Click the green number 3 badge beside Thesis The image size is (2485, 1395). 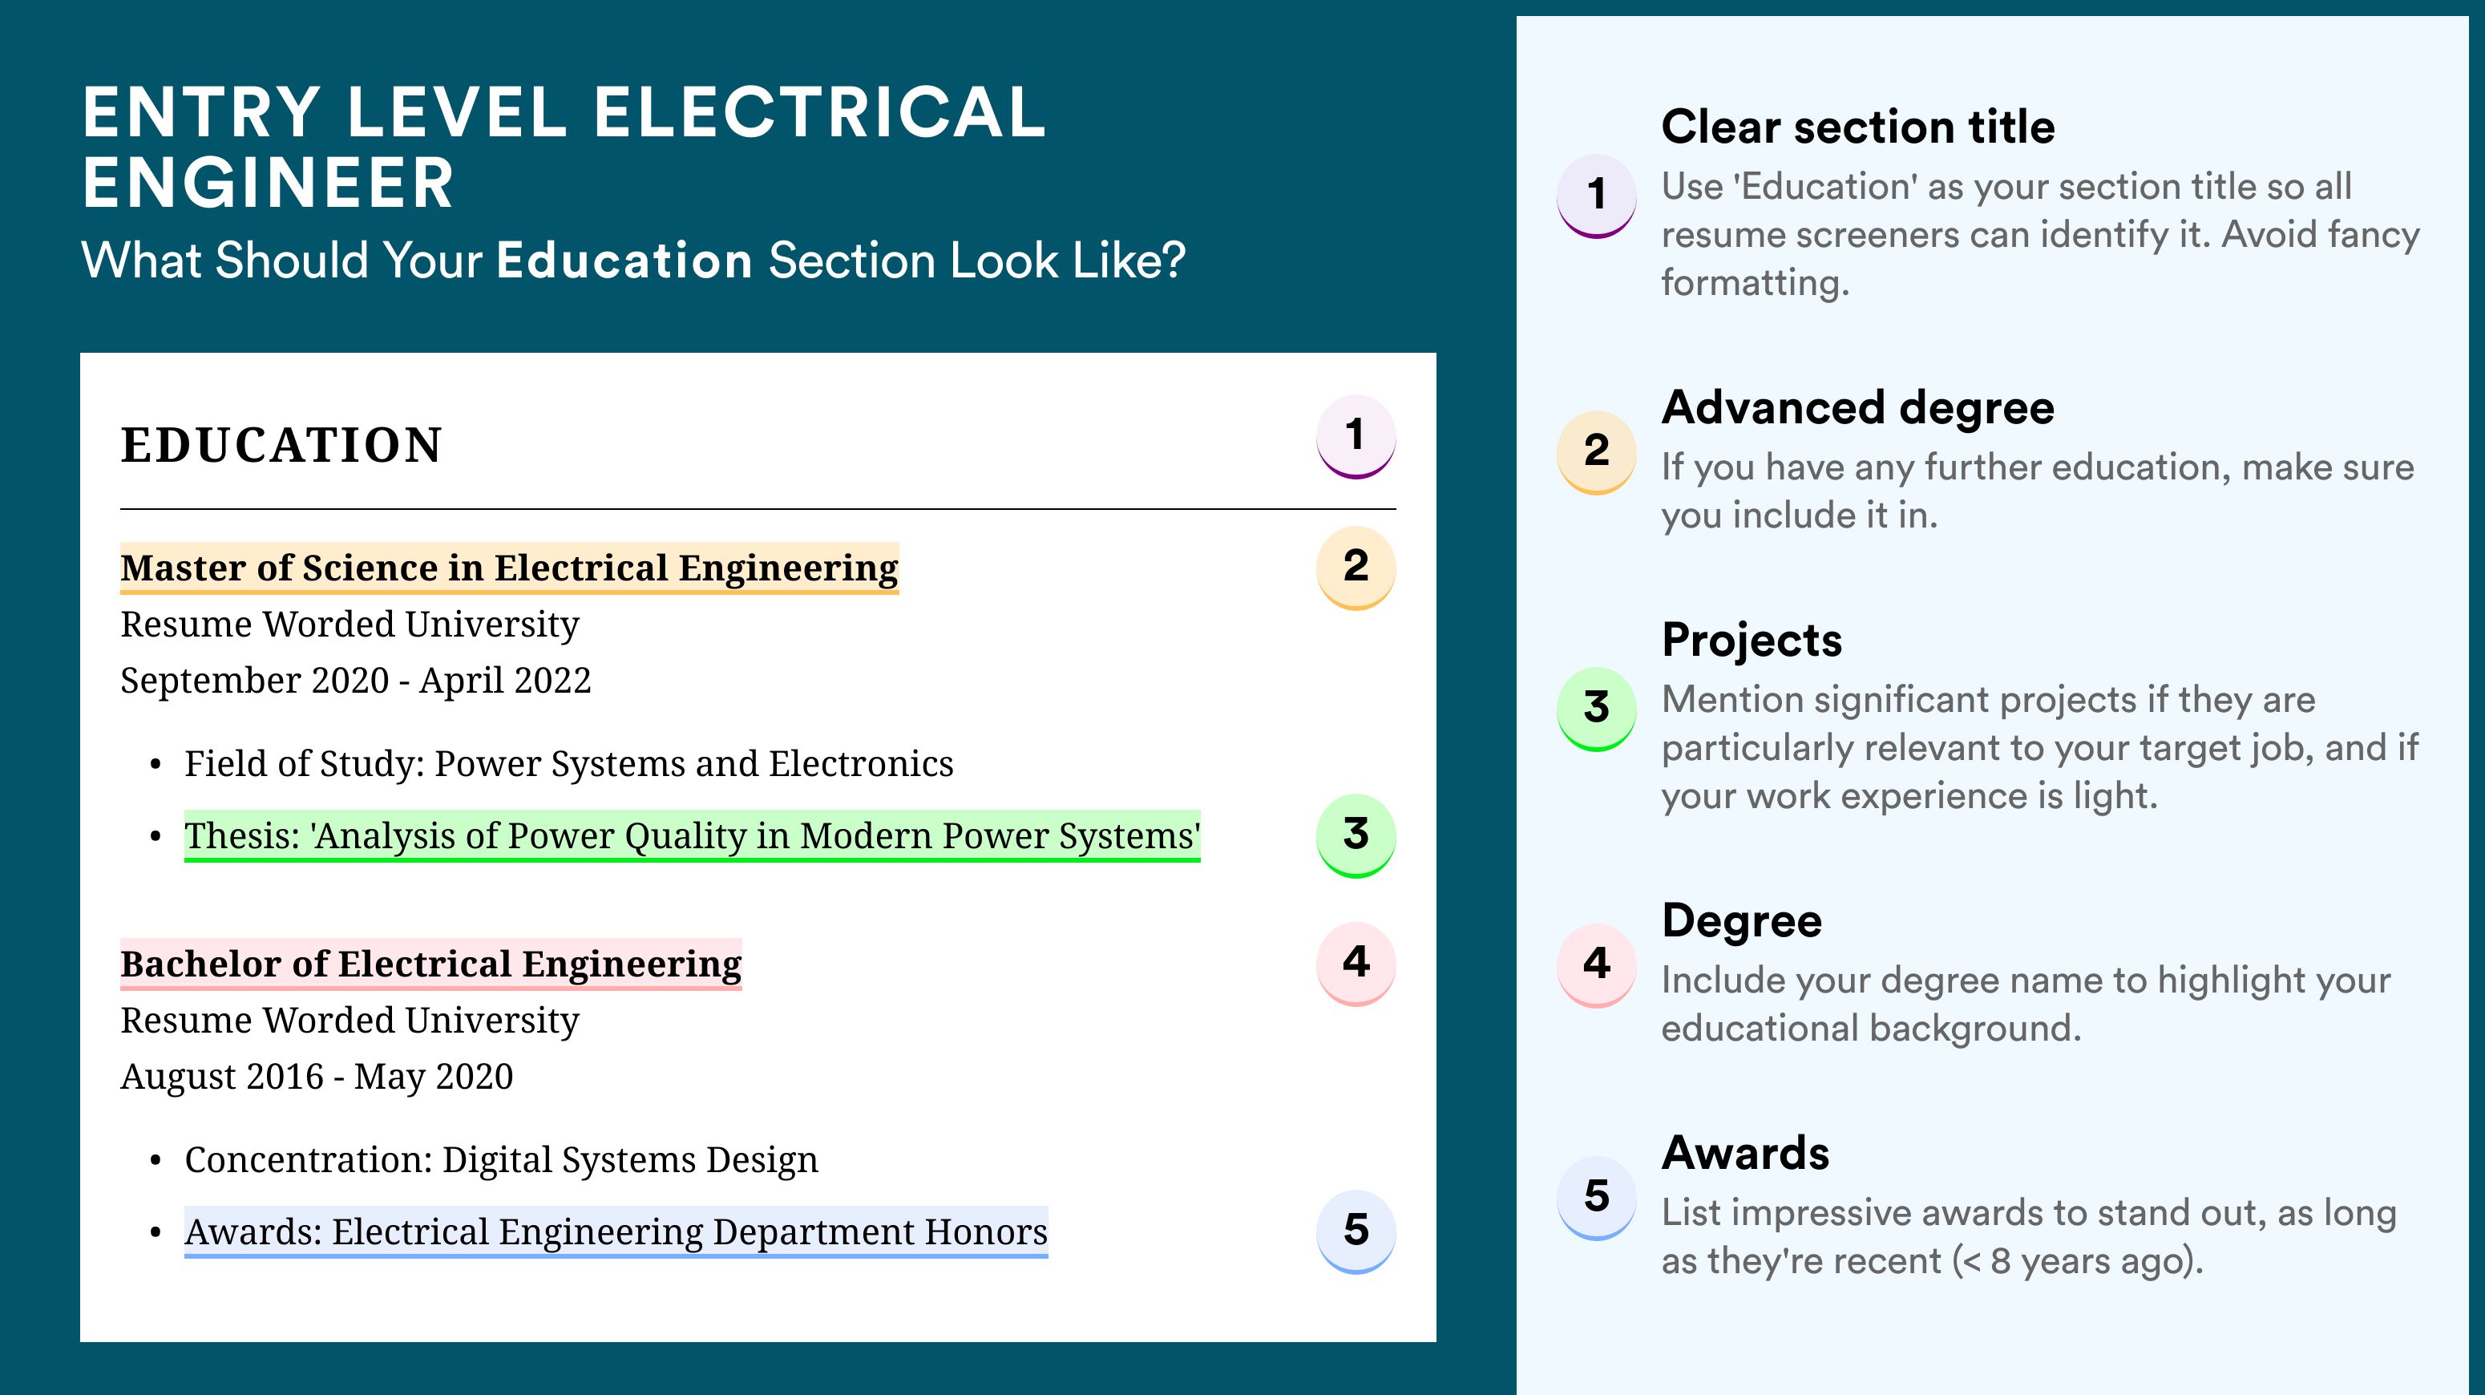(1356, 835)
